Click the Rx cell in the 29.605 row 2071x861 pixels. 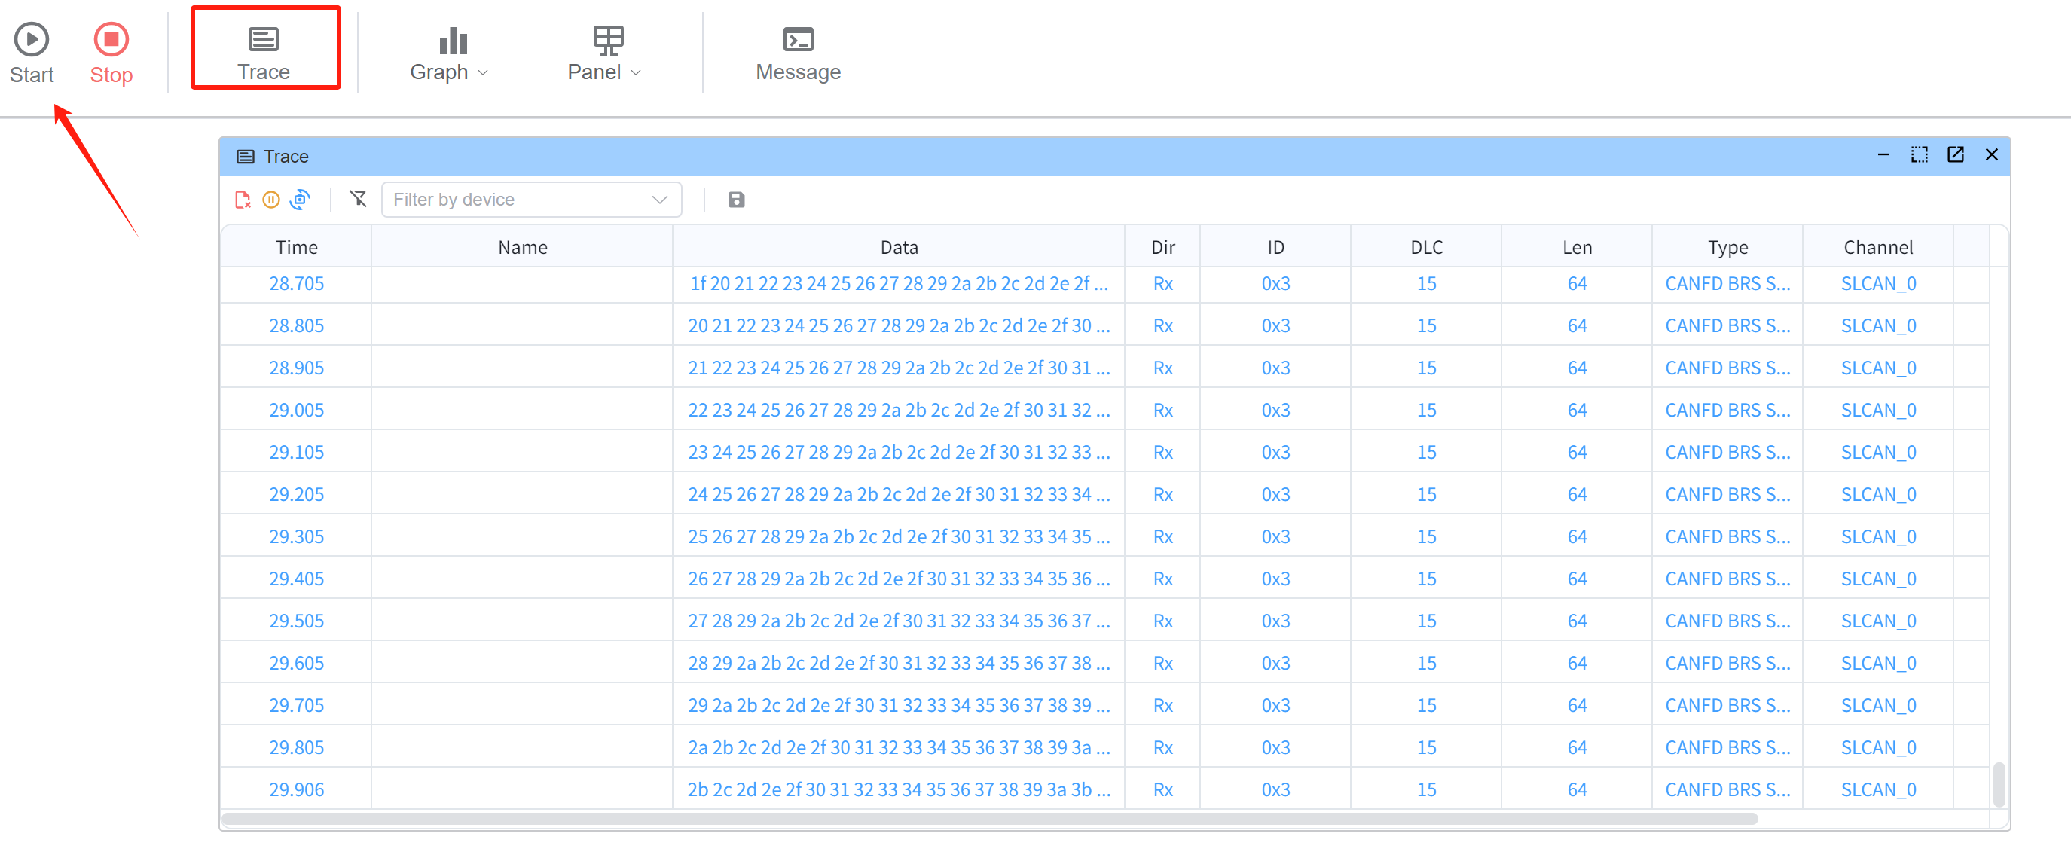[x=1162, y=663]
